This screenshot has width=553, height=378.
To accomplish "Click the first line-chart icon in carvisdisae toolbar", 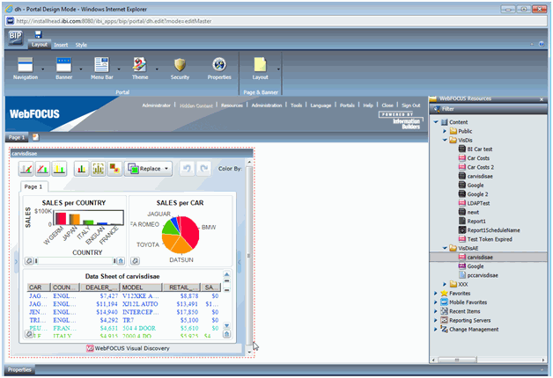I will coord(26,169).
